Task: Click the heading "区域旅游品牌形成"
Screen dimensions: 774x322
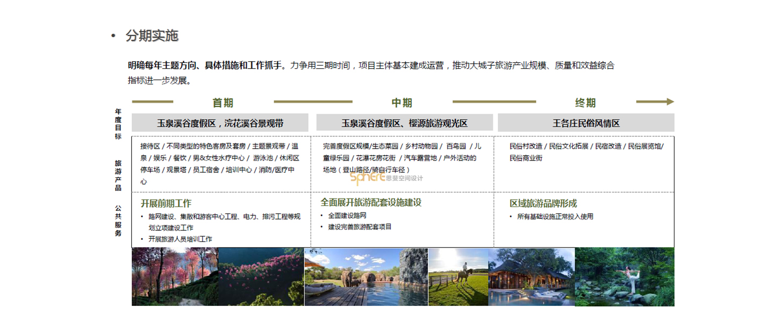Action: (543, 203)
